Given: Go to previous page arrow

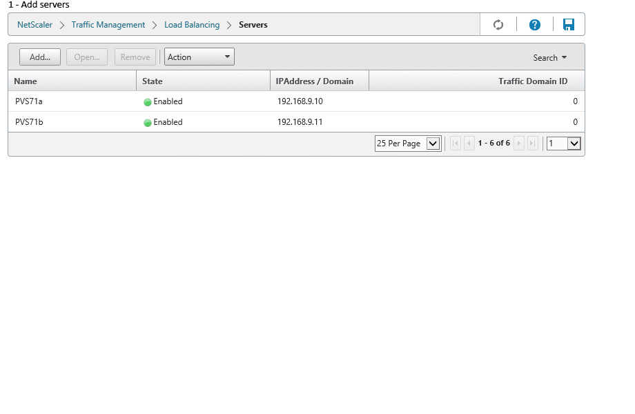Looking at the screenshot, I should pyautogui.click(x=469, y=144).
